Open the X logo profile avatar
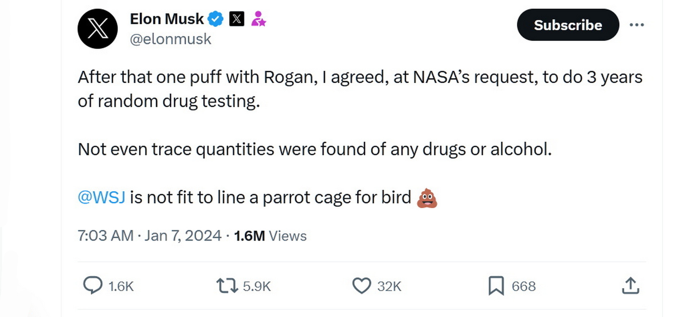The width and height of the screenshot is (693, 317). click(x=98, y=29)
